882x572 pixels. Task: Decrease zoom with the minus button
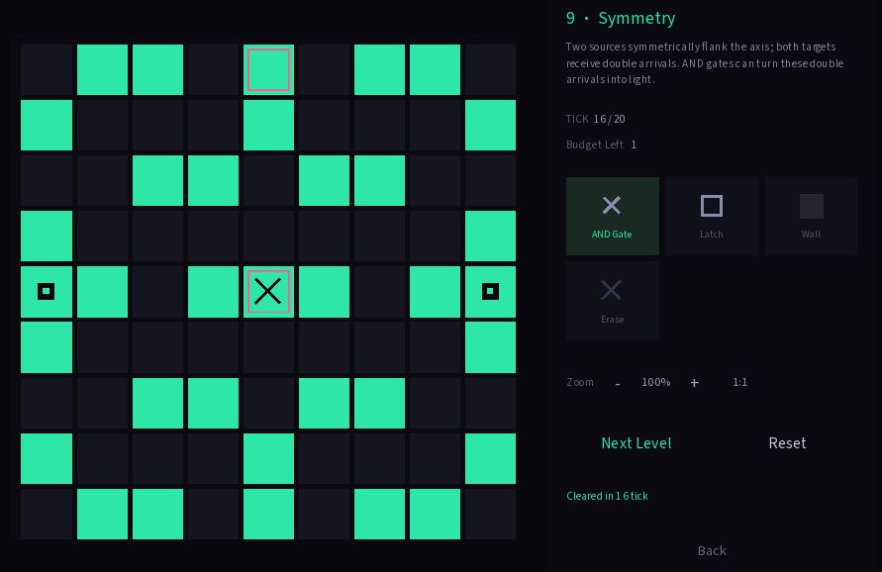(x=618, y=382)
